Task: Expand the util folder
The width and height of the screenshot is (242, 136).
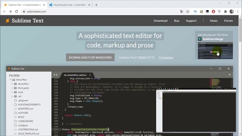Action: [12, 96]
